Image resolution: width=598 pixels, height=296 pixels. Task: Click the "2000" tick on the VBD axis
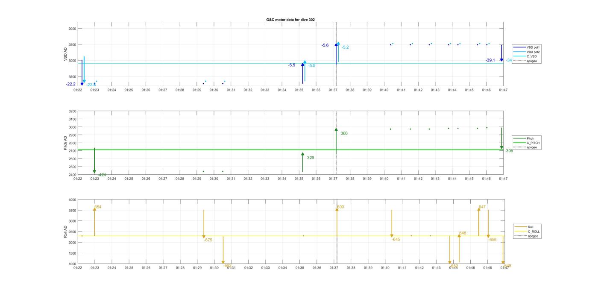(x=72, y=29)
